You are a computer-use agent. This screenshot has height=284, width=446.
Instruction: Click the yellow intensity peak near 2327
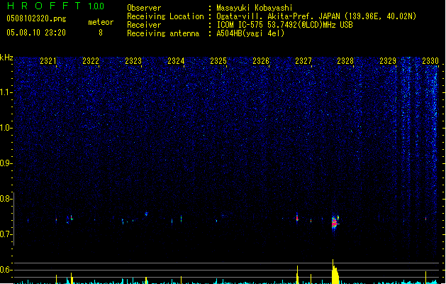tap(297, 275)
